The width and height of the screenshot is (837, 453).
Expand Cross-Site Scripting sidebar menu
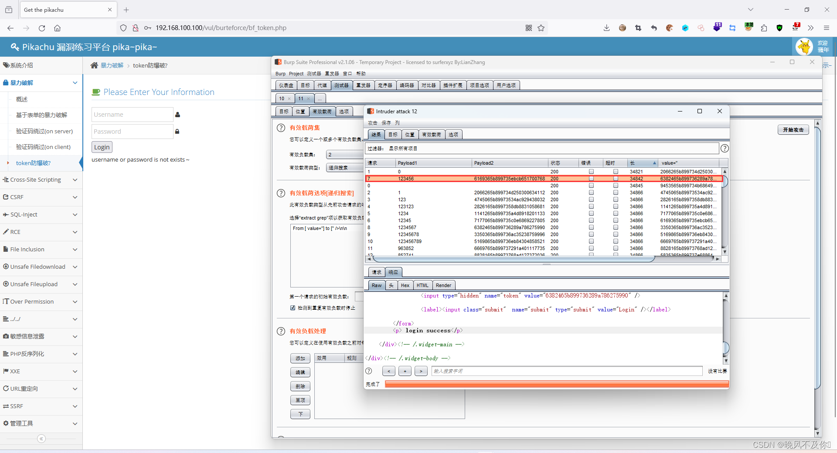pos(41,180)
